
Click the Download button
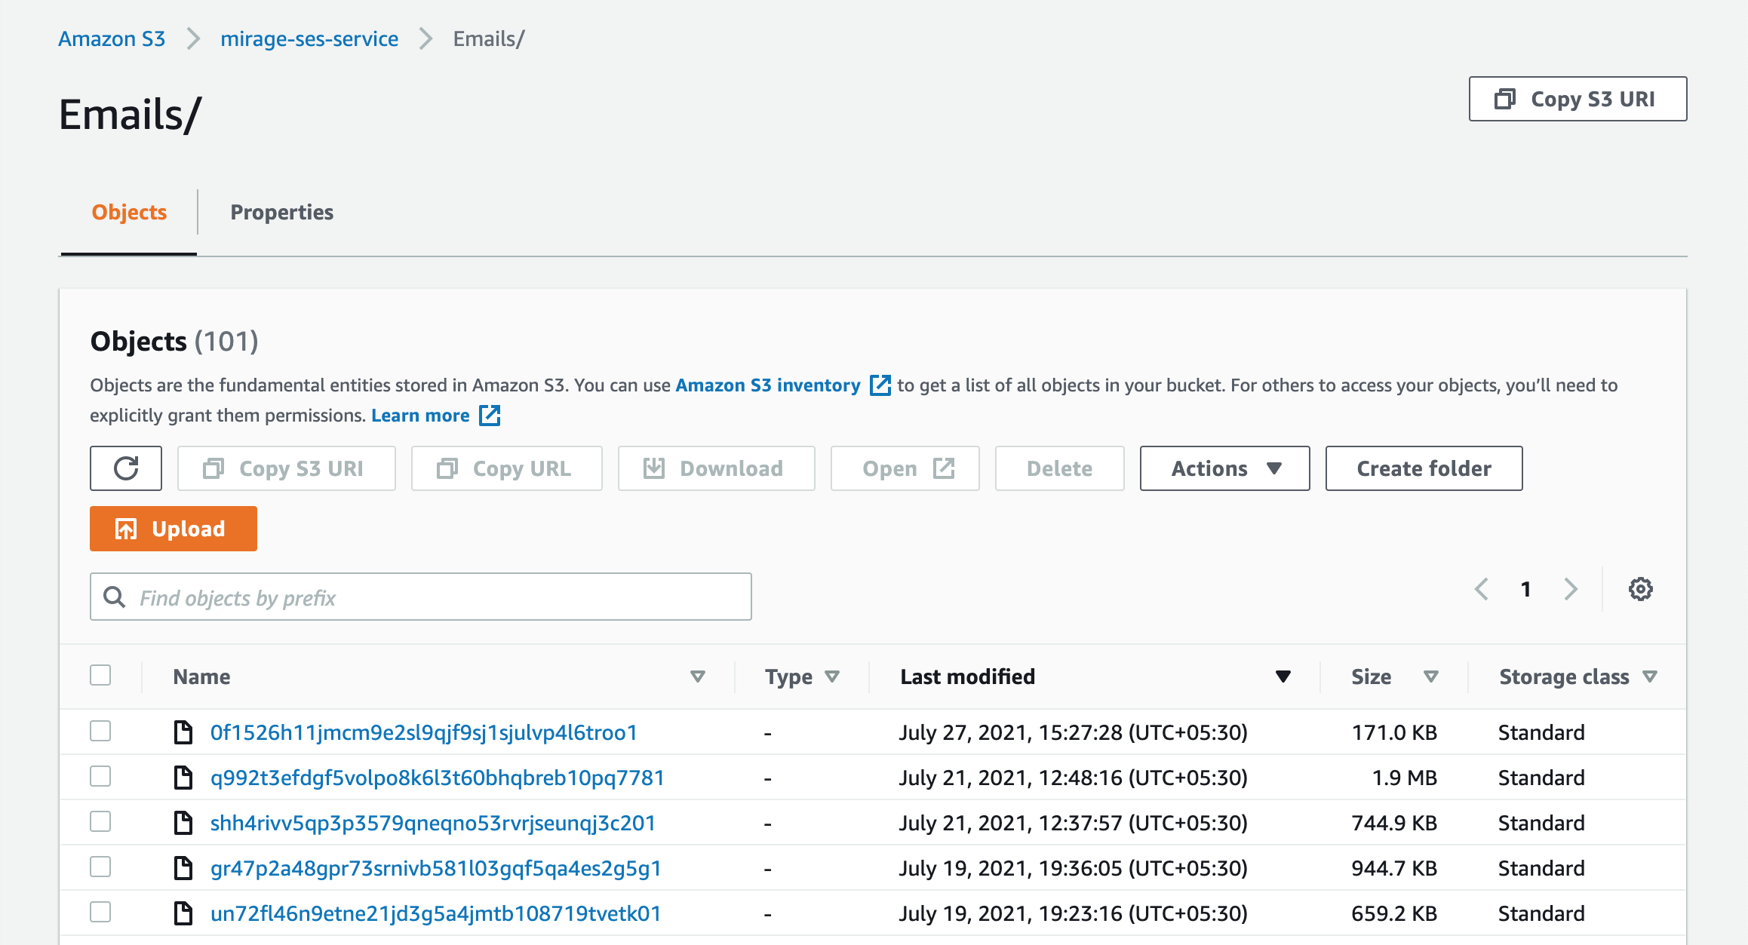pos(716,468)
